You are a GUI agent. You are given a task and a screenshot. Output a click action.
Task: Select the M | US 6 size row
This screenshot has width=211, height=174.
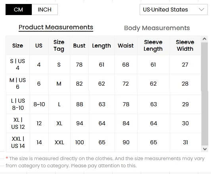pyautogui.click(x=104, y=84)
